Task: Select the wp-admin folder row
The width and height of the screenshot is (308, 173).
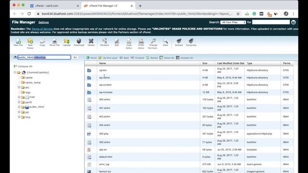Action: [x=189, y=78]
